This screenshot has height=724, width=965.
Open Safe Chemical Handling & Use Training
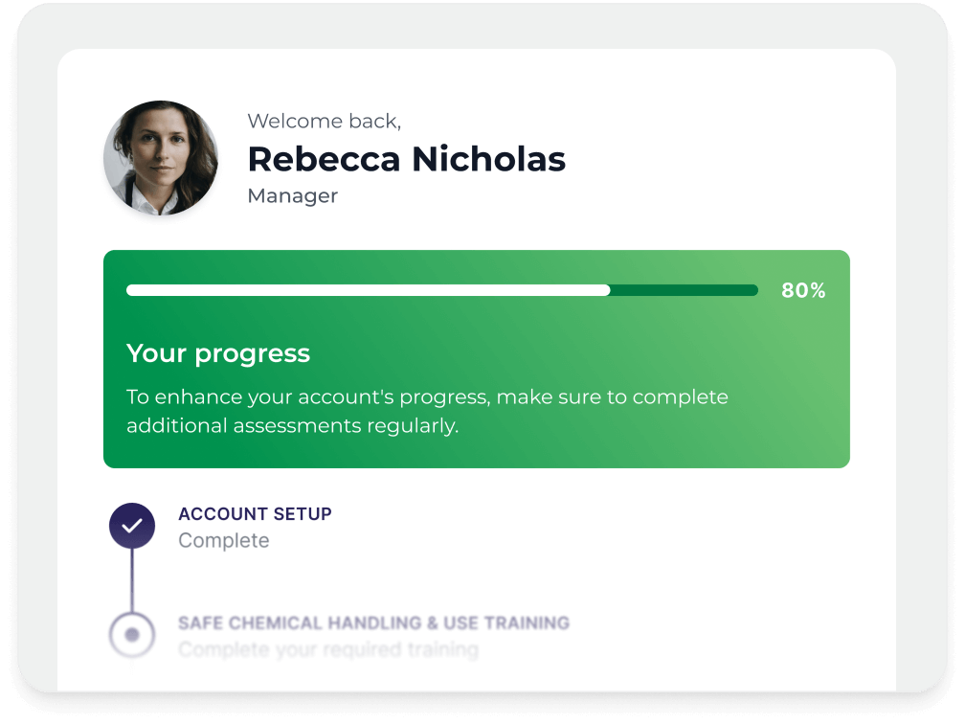tap(373, 623)
